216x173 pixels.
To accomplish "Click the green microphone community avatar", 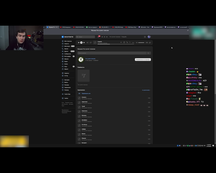I will pos(81,59).
